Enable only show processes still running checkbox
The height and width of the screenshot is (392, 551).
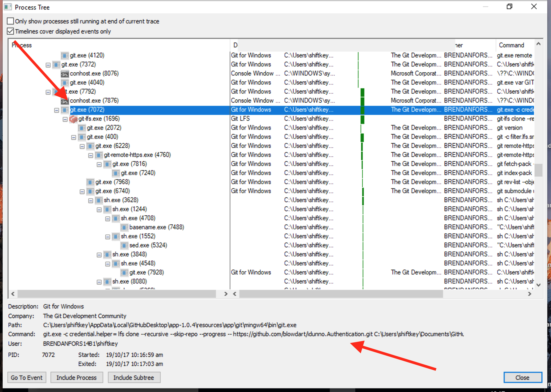[x=10, y=21]
